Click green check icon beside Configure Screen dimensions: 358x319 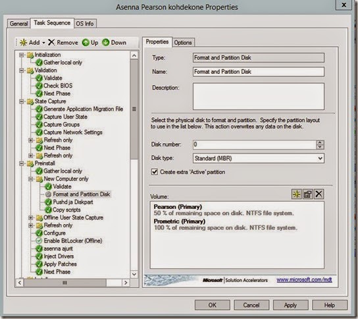[39, 233]
